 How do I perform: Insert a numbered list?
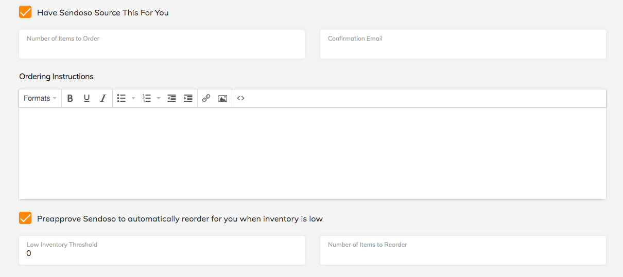147,98
